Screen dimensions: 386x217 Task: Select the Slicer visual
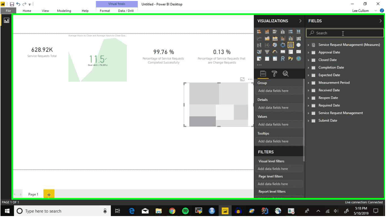point(259,58)
